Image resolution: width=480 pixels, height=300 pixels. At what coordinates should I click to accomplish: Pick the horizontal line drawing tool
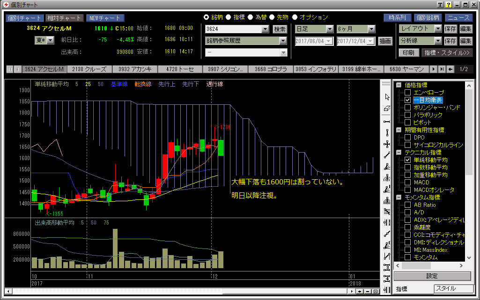(x=387, y=121)
